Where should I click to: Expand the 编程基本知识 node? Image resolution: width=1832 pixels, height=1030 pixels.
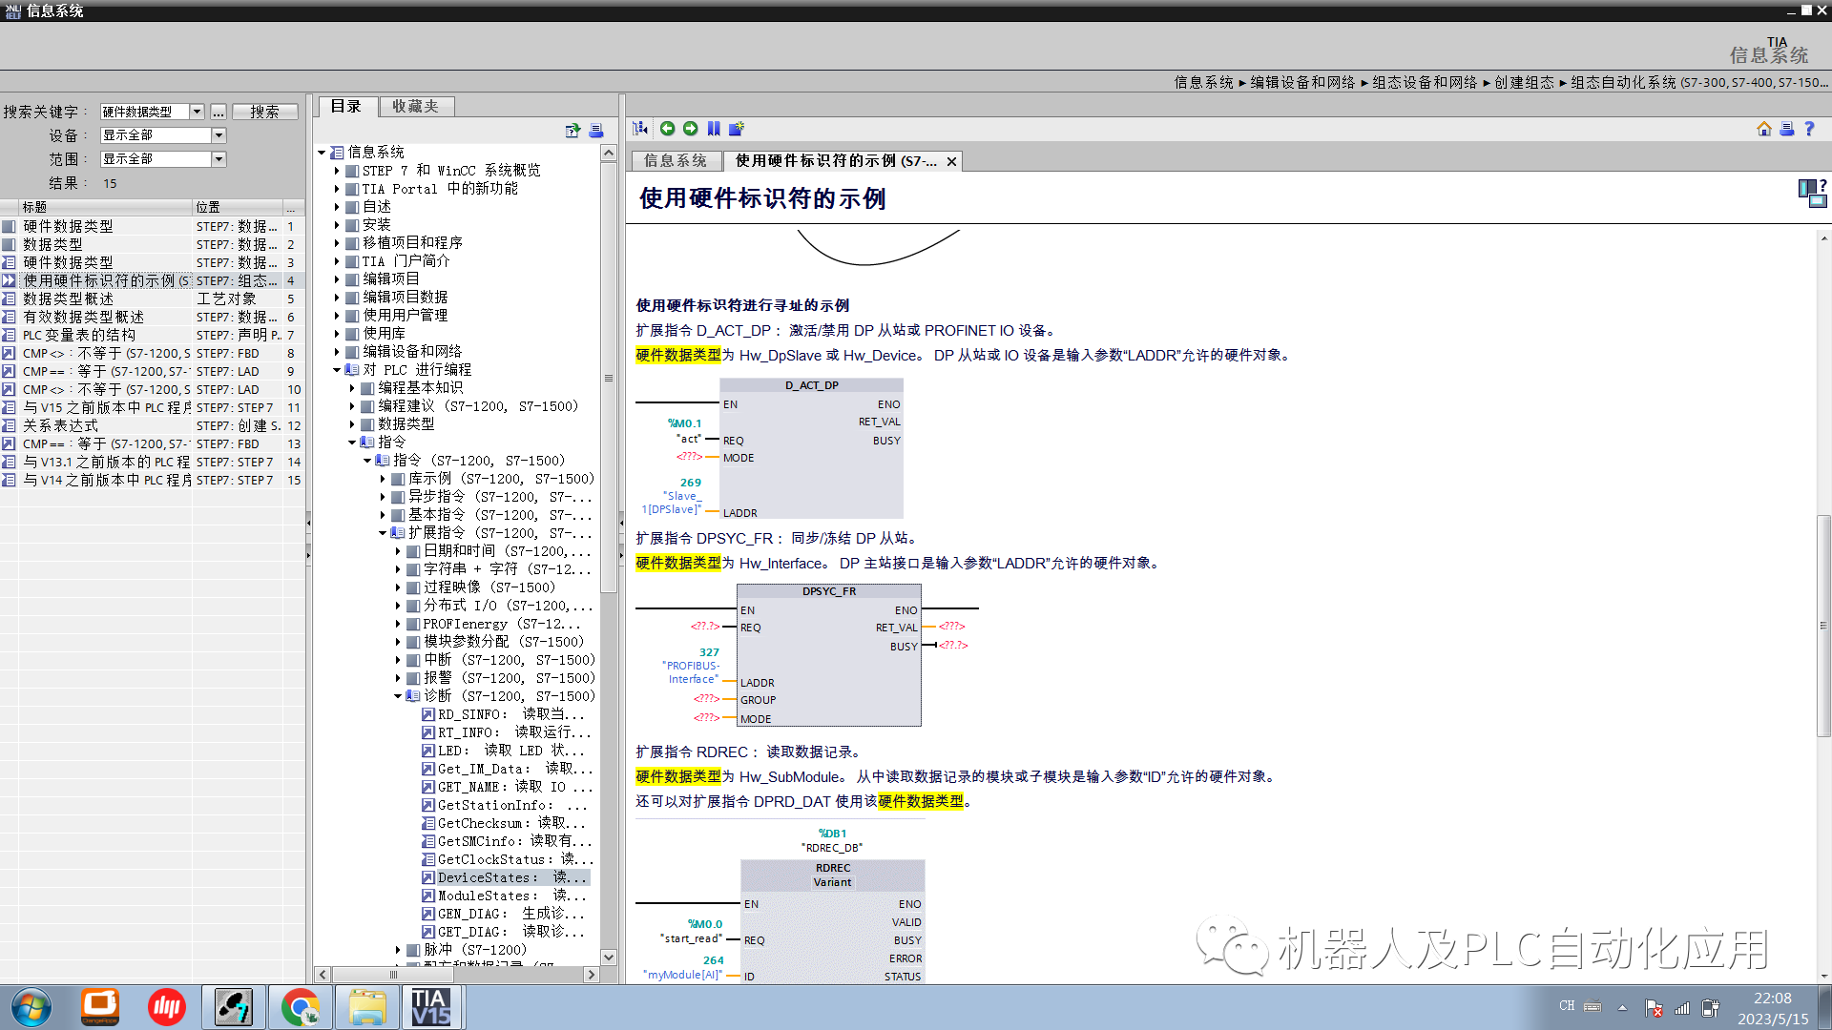click(352, 388)
